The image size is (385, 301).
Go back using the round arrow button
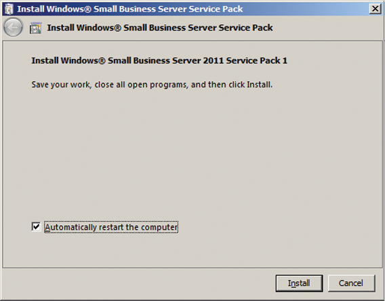pyautogui.click(x=13, y=28)
